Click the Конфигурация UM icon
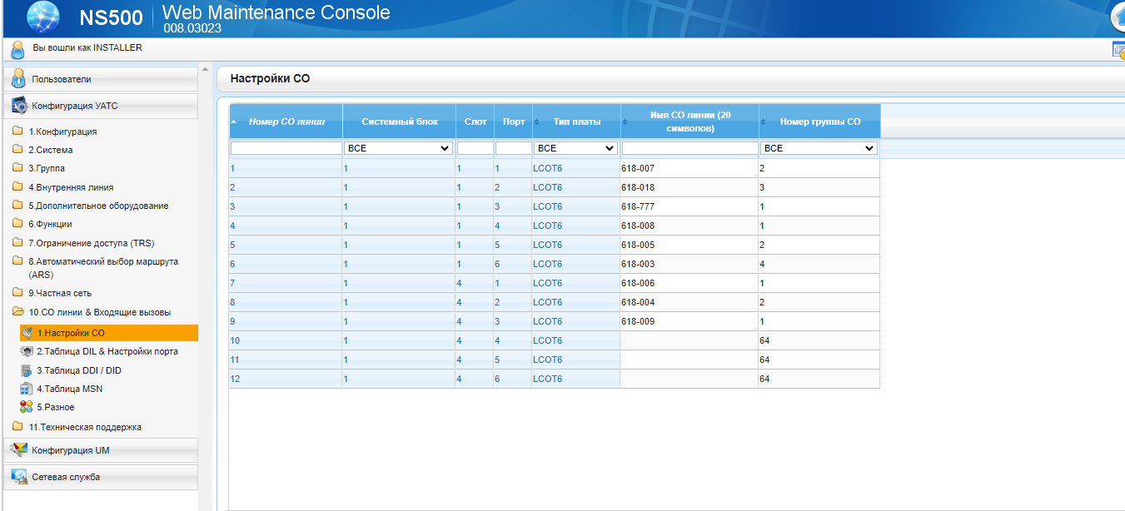 (19, 450)
